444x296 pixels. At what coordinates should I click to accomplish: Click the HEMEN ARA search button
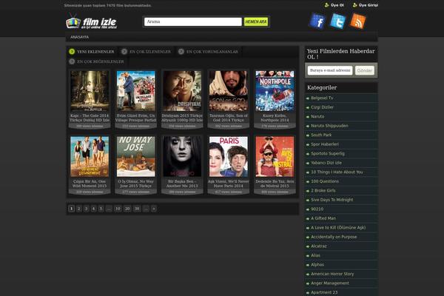[x=256, y=21]
